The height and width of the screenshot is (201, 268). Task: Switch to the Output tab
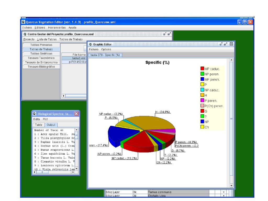click(51, 125)
